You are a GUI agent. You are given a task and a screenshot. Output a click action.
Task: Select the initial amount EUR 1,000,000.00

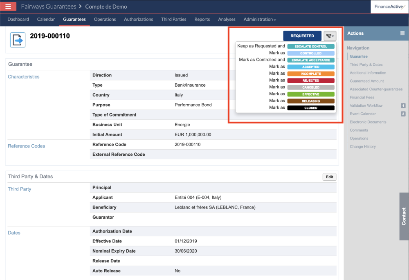(193, 134)
